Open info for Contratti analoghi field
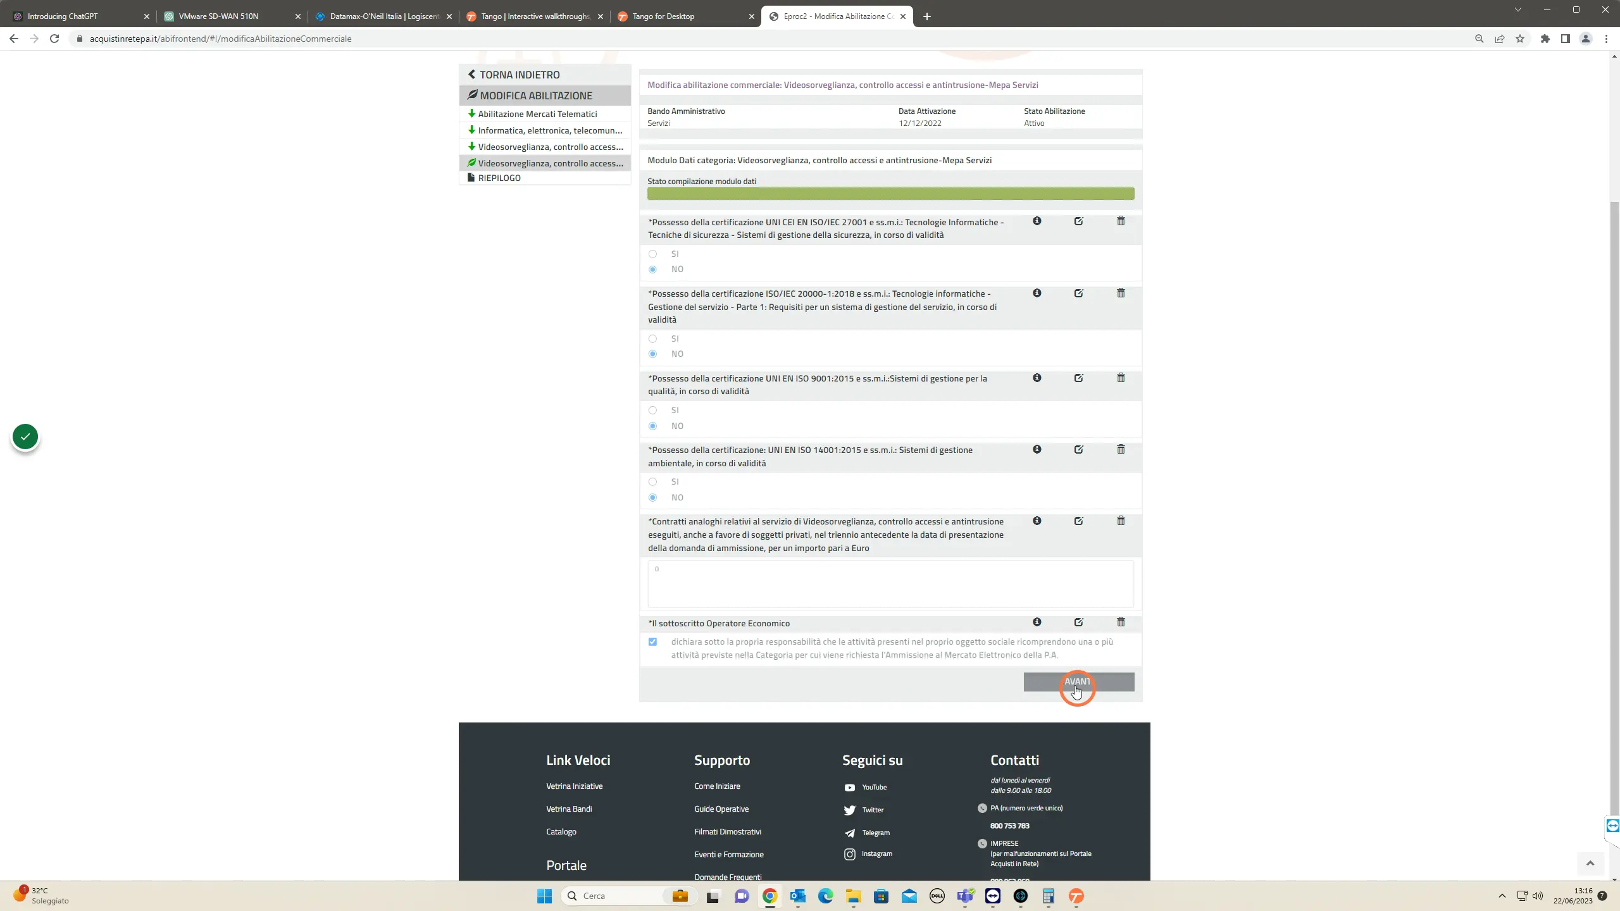This screenshot has height=911, width=1620. click(x=1037, y=521)
